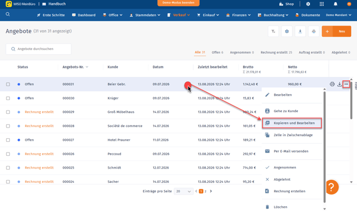This screenshot has height=211, width=357.
Task: Choose Gehe zu Kunde menu entry
Action: click(293, 111)
